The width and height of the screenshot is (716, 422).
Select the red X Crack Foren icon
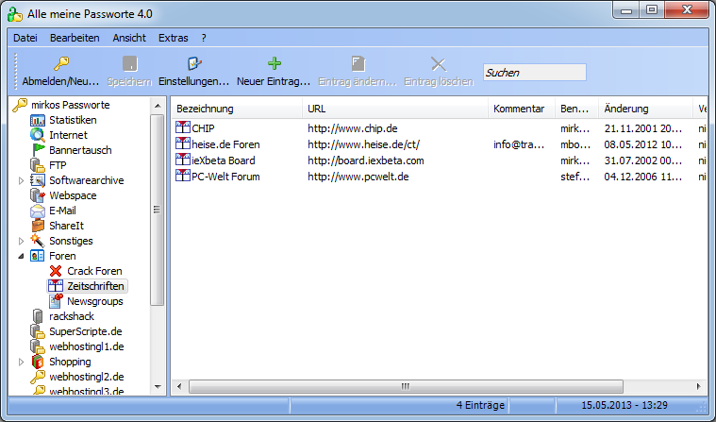tap(56, 271)
